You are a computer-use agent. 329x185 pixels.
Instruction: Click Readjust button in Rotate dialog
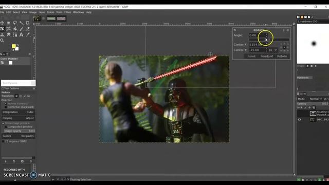[x=267, y=56]
